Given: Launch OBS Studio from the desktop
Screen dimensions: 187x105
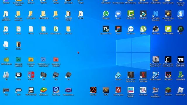Looking at the screenshot, I should pos(156,29).
